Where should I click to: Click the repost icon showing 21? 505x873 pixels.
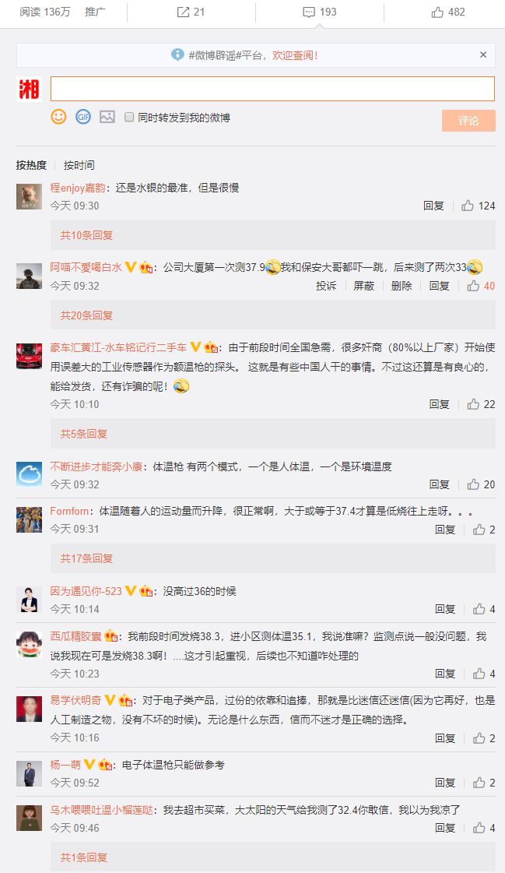pyautogui.click(x=183, y=12)
